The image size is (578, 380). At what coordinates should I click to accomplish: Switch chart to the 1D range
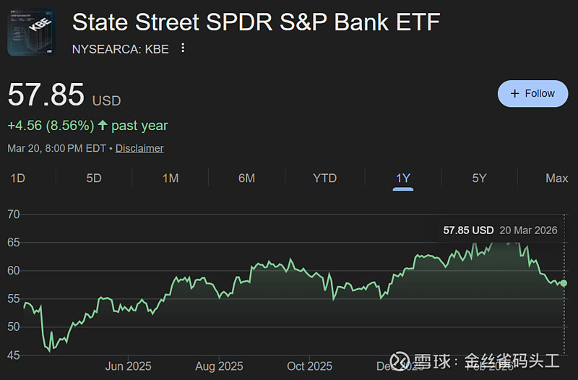(17, 178)
